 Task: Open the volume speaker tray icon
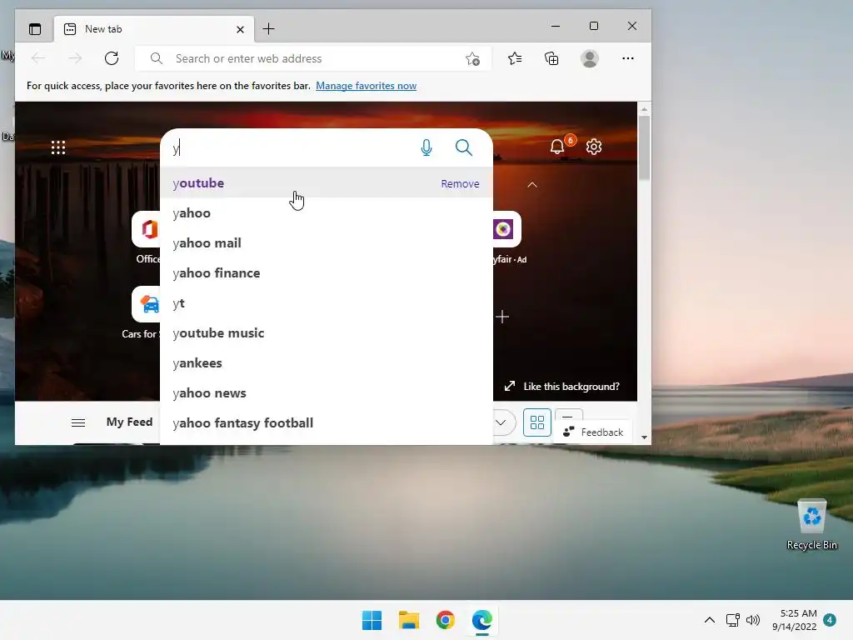[x=753, y=620]
